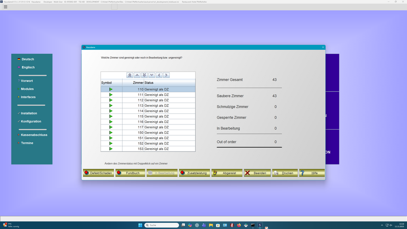Image resolution: width=407 pixels, height=229 pixels.
Task: Open the Fundbuch log
Action: 130,173
